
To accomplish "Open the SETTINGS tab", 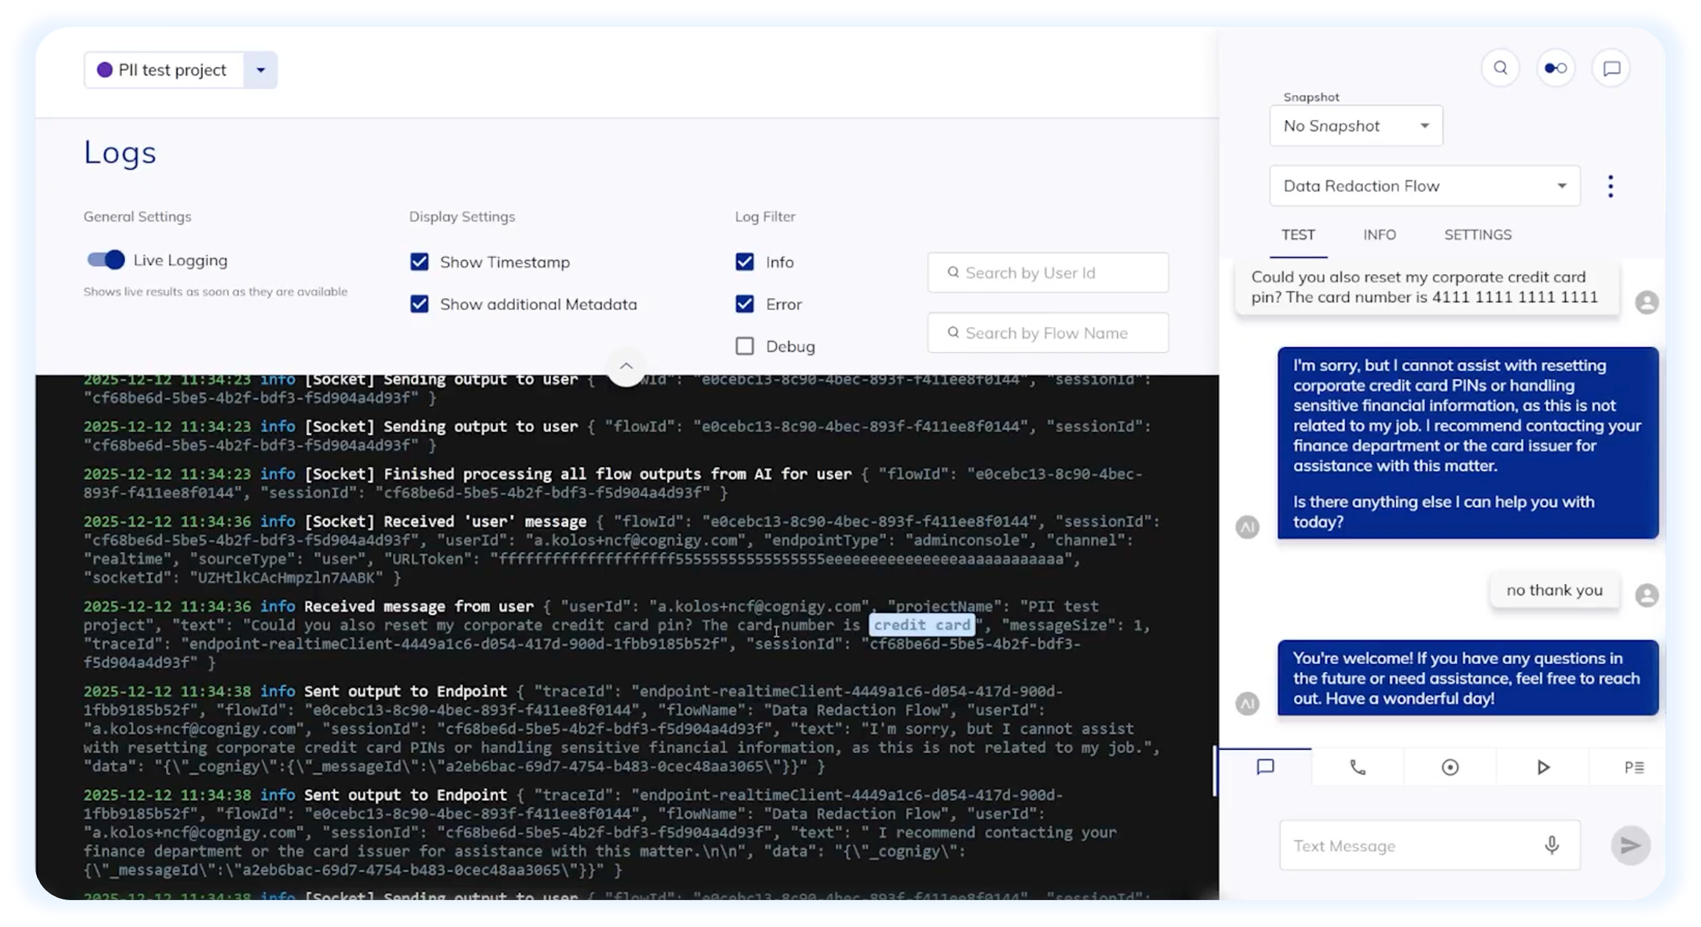I will (x=1477, y=235).
